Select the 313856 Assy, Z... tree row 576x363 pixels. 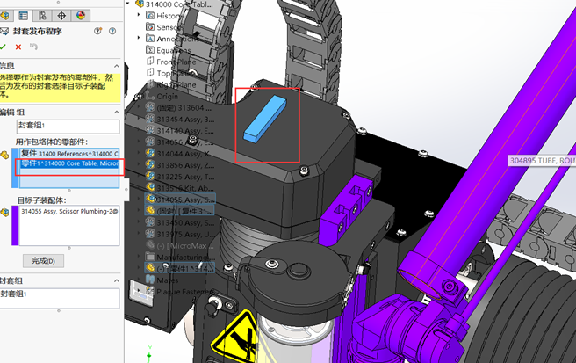pos(180,164)
